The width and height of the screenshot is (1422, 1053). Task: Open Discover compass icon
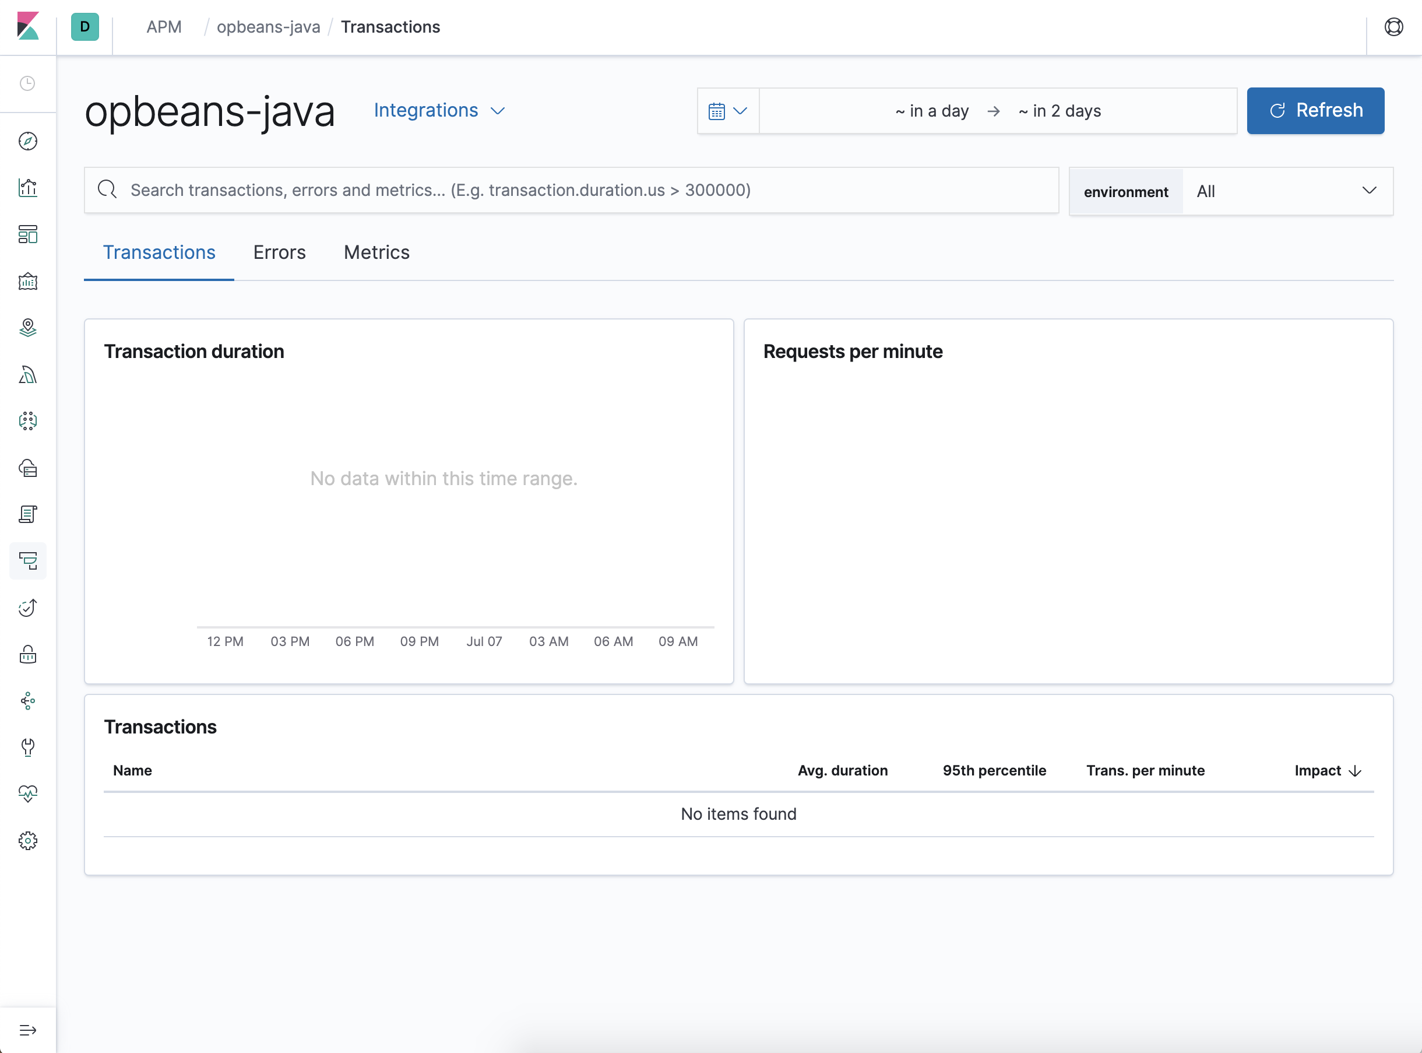click(x=28, y=141)
